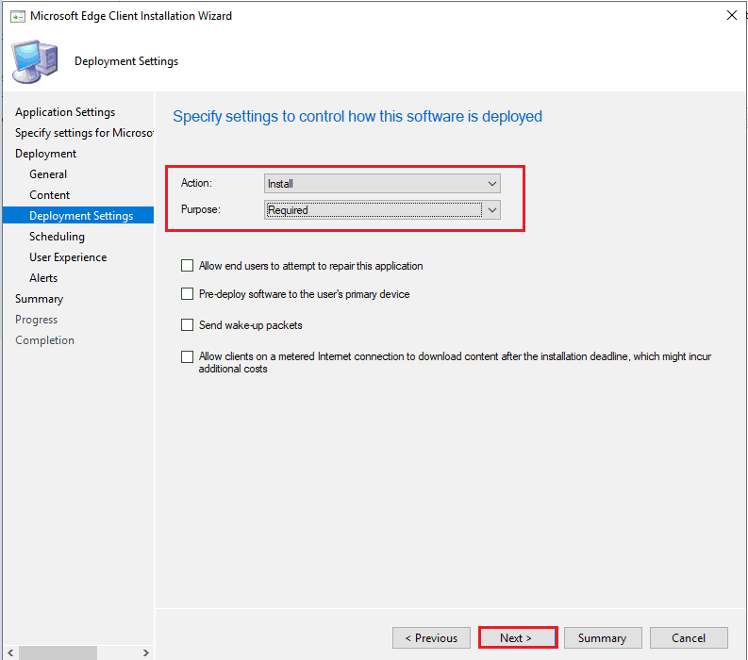This screenshot has width=748, height=660.
Task: Click the Completion step in sidebar
Action: [45, 340]
